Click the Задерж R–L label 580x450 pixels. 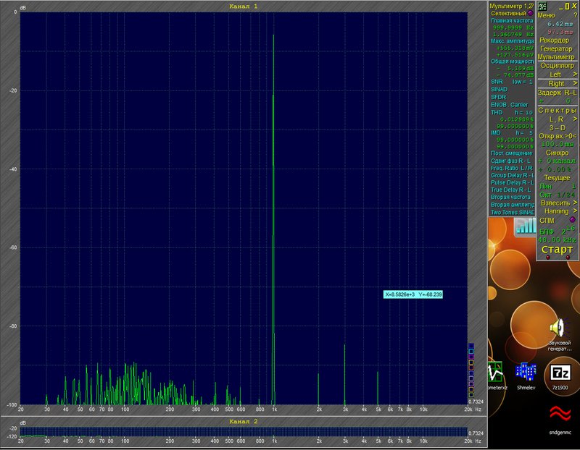pos(557,93)
